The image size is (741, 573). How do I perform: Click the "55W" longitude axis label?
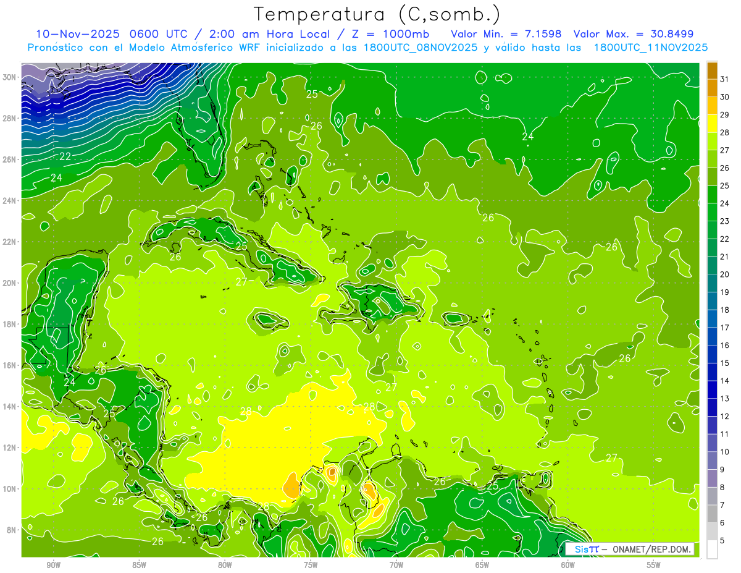tap(654, 565)
